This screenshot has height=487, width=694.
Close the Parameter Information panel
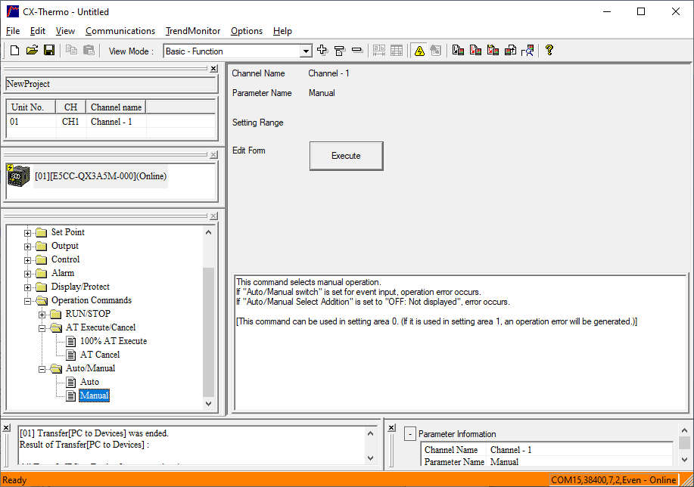392,428
